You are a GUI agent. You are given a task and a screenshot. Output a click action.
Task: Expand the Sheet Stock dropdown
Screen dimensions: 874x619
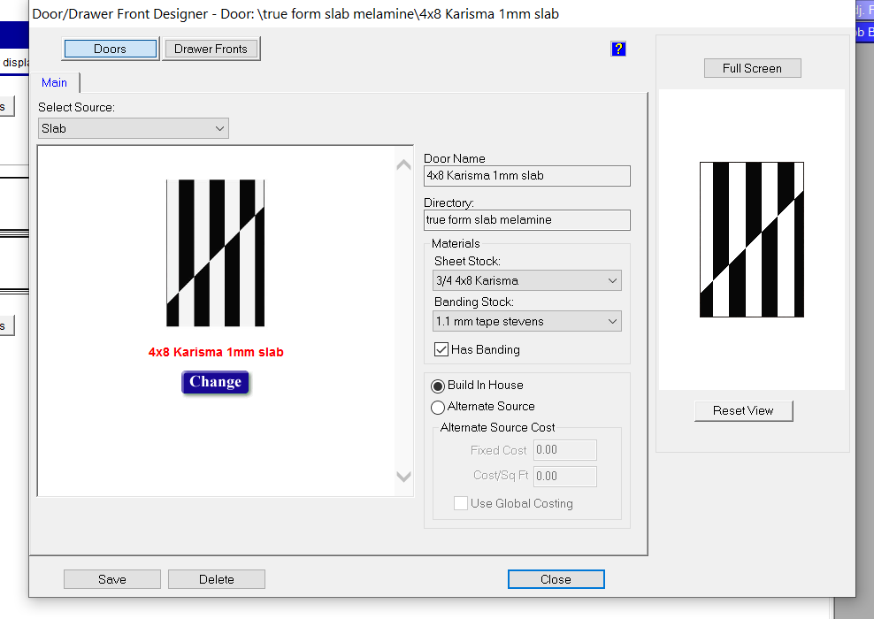tap(526, 280)
